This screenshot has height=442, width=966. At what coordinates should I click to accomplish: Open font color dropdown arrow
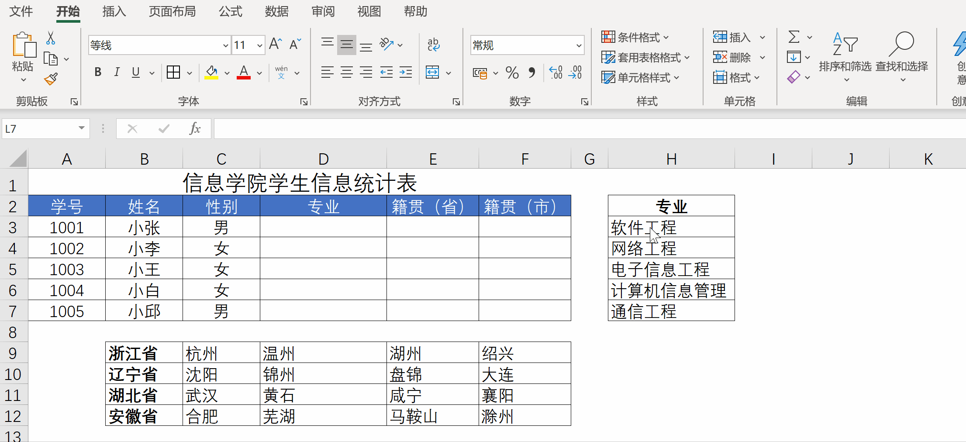pos(259,73)
